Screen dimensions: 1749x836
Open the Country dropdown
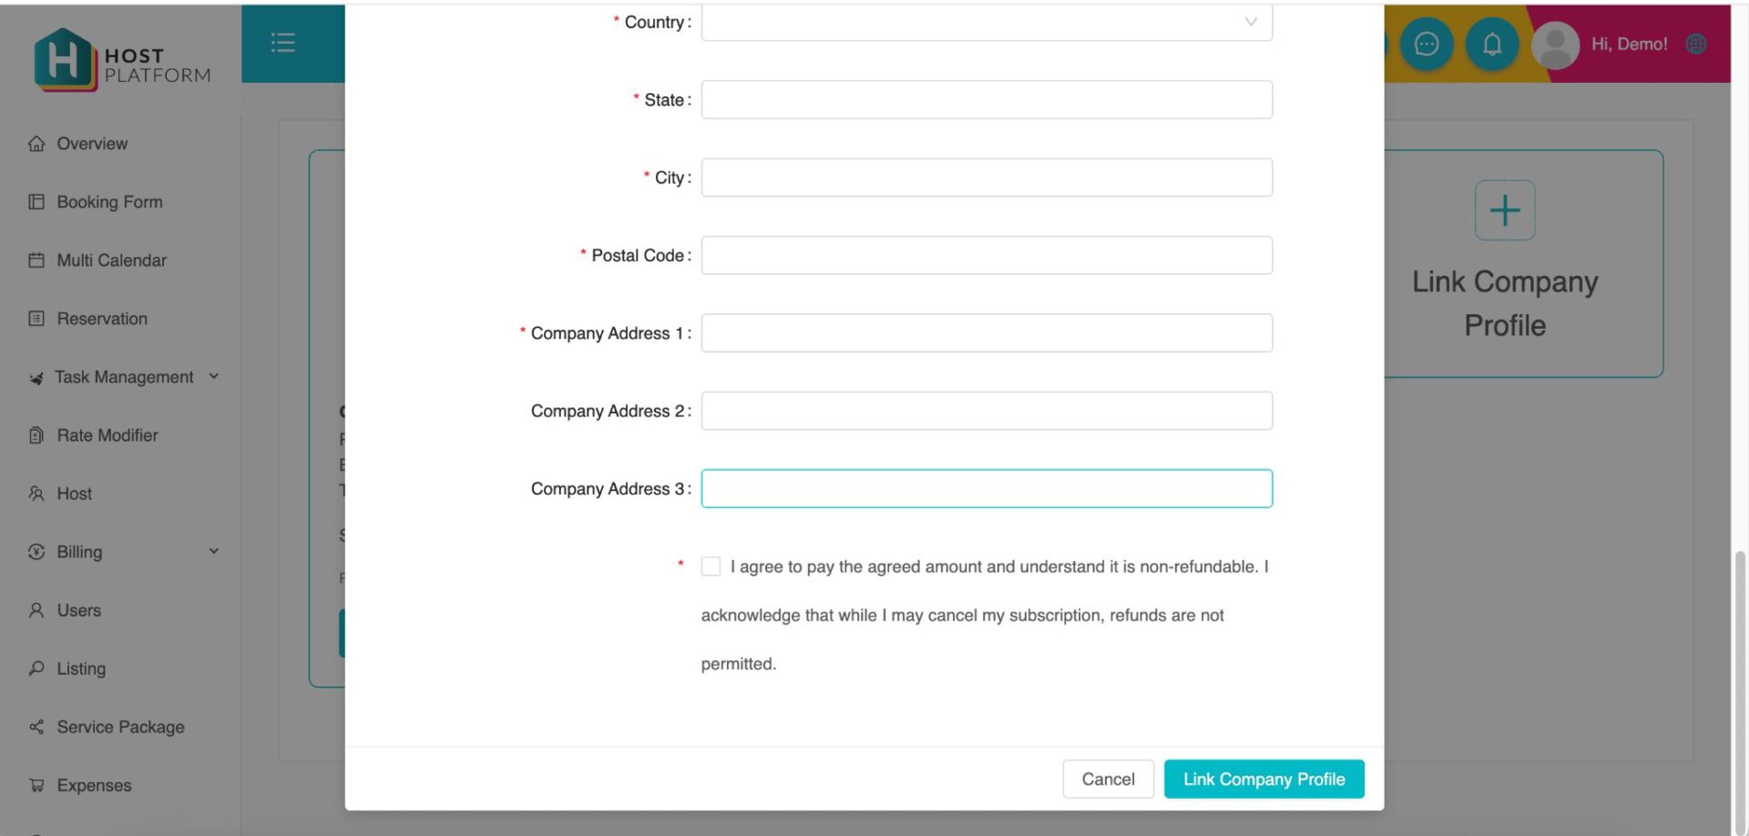[x=987, y=22]
